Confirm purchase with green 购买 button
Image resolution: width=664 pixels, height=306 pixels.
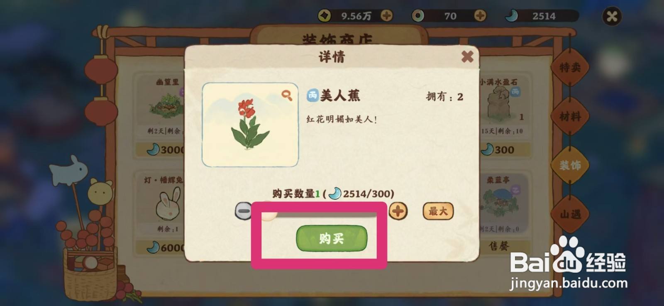[x=332, y=238]
